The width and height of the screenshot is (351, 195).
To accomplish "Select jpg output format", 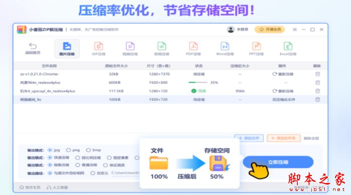I will tap(50, 150).
